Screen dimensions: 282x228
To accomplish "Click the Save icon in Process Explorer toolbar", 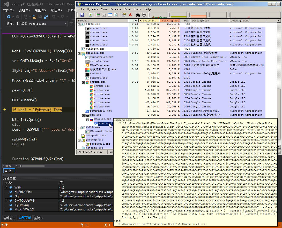I will pyautogui.click(x=82, y=15).
